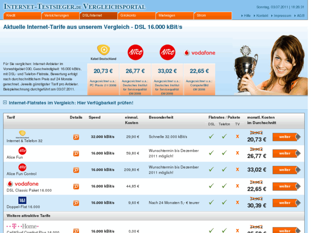Click the 26,77 € price box in banner
Image resolution: width=311 pixels, height=233 pixels.
pos(135,80)
